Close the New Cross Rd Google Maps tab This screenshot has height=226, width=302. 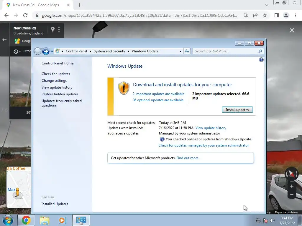click(x=68, y=5)
